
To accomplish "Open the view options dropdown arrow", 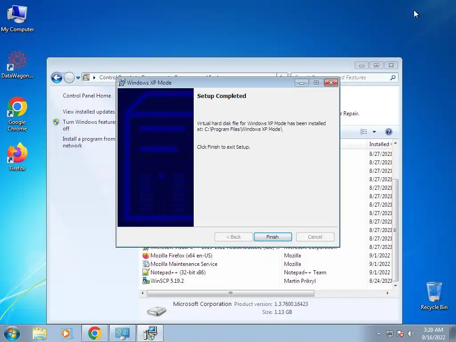I will tap(374, 132).
